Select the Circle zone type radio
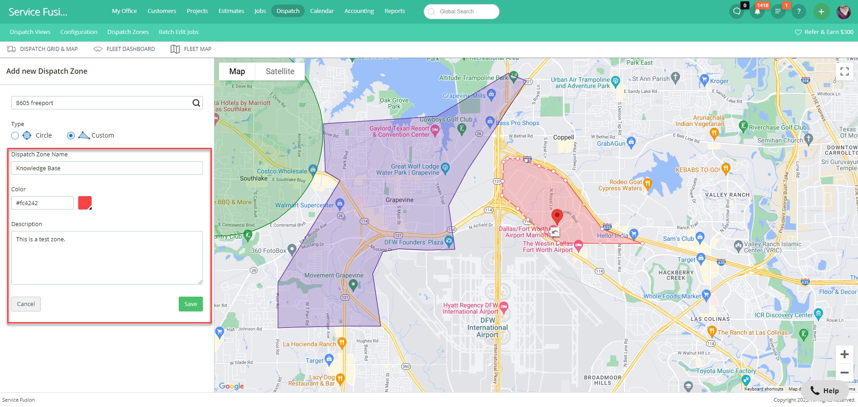Image resolution: width=858 pixels, height=407 pixels. click(15, 136)
